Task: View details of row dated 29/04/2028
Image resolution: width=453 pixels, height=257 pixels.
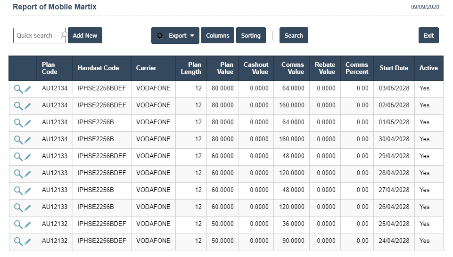Action: pyautogui.click(x=18, y=156)
